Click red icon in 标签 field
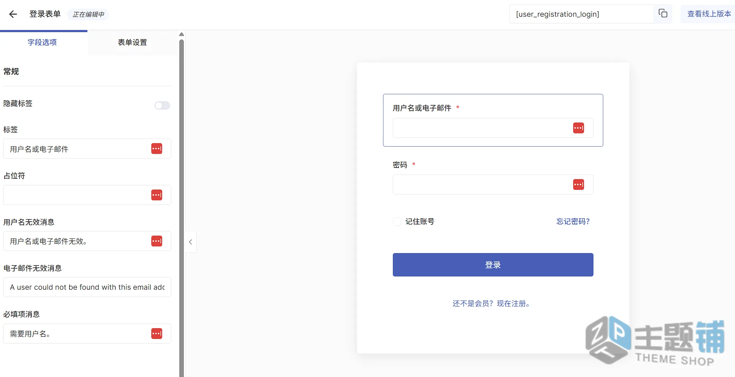The width and height of the screenshot is (735, 377). [157, 149]
